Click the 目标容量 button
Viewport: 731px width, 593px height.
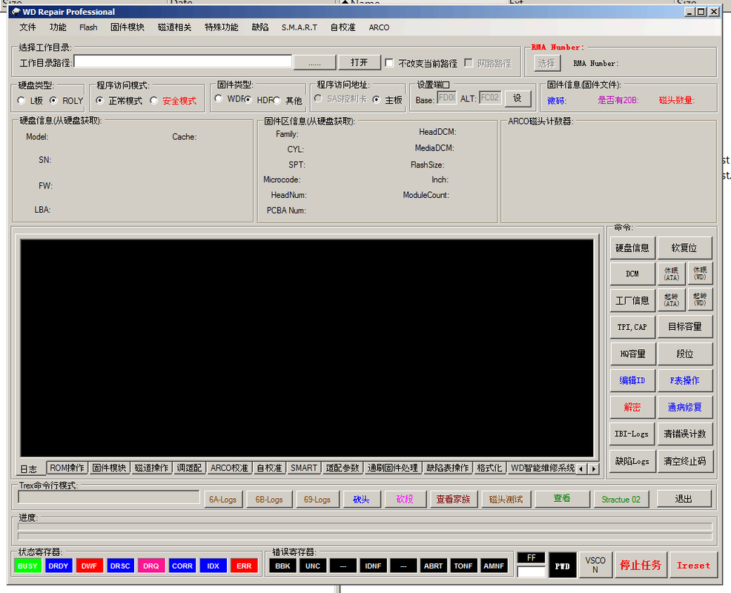pos(684,328)
